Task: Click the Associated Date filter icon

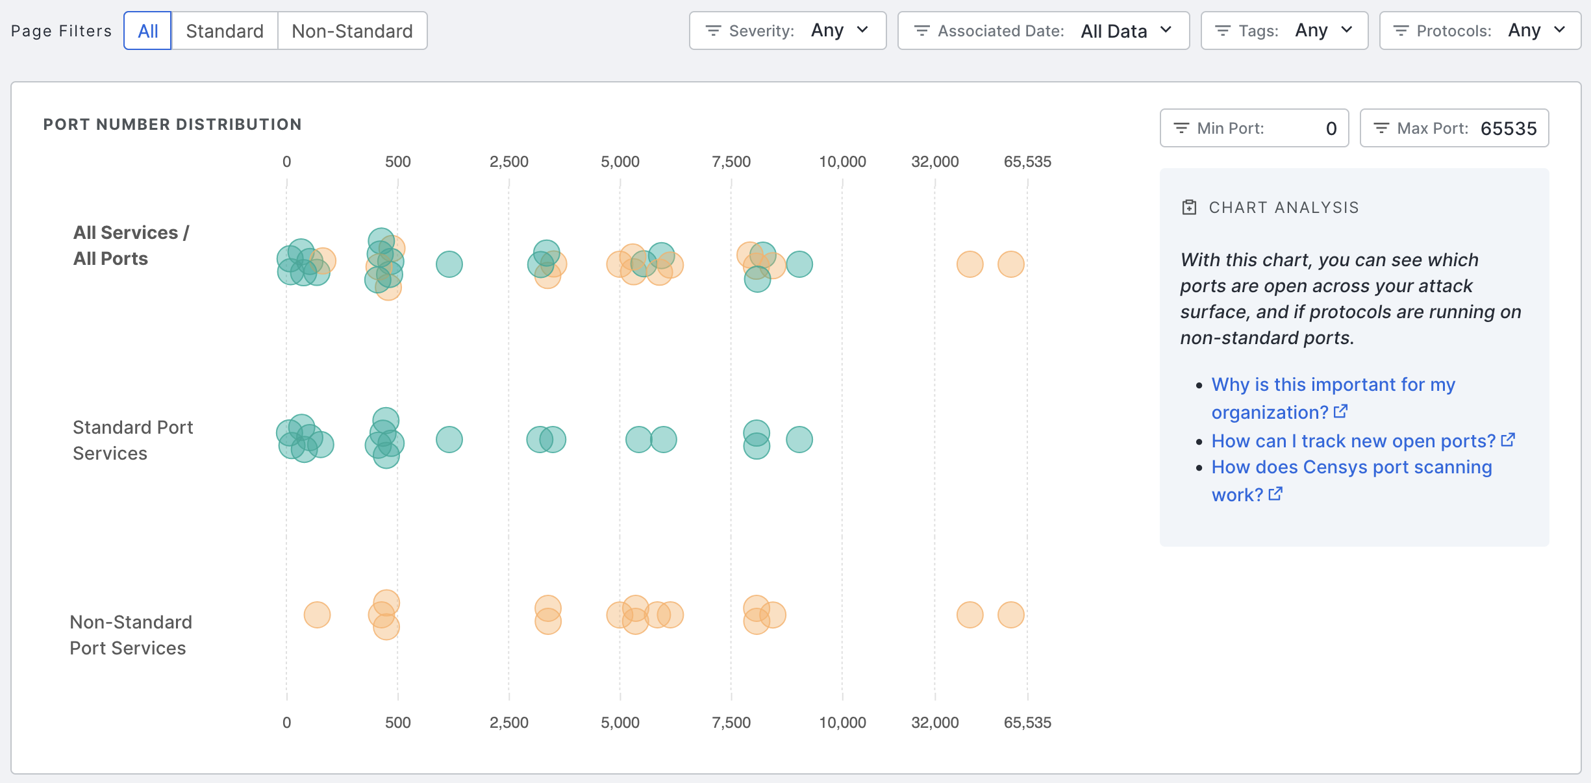Action: 921,31
